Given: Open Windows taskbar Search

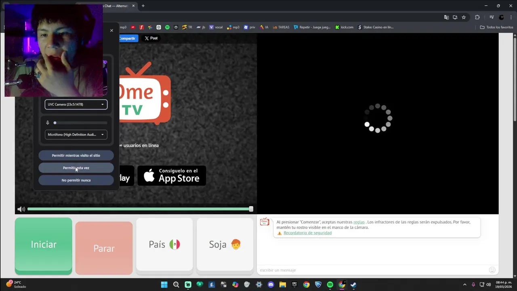Looking at the screenshot, I should pos(176,285).
